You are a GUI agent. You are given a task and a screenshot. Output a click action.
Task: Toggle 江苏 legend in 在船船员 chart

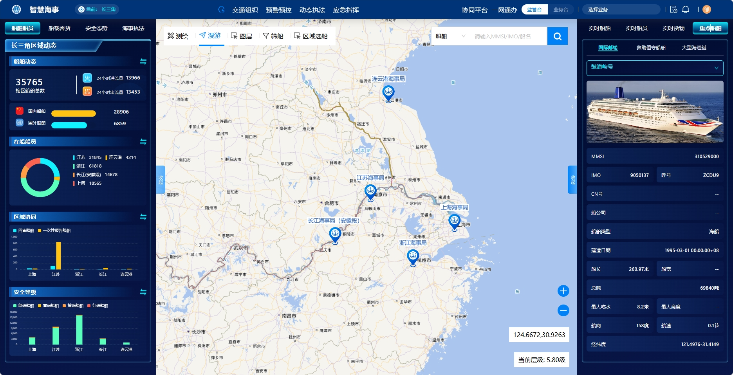(87, 157)
